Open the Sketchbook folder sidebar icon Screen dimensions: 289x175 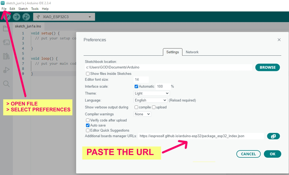(6, 29)
